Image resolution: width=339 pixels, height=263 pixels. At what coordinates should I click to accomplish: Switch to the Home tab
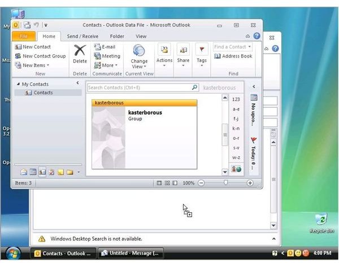click(x=49, y=36)
